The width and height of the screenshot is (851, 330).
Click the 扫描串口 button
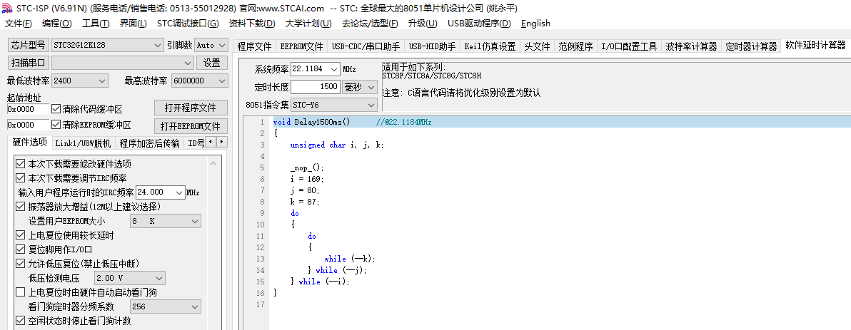coord(29,63)
